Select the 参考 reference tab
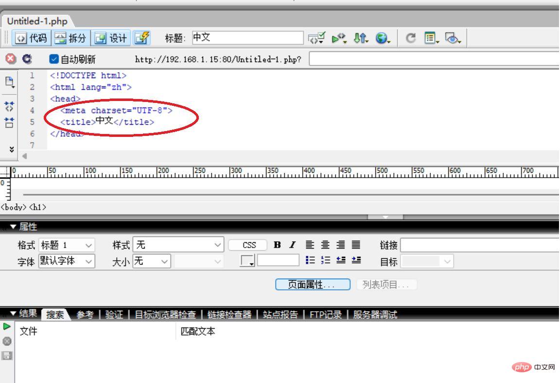560x383 pixels. (x=85, y=315)
